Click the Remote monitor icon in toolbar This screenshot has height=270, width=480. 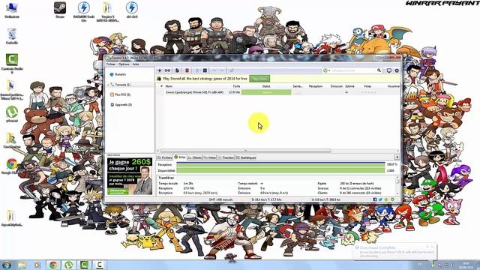[x=388, y=70]
